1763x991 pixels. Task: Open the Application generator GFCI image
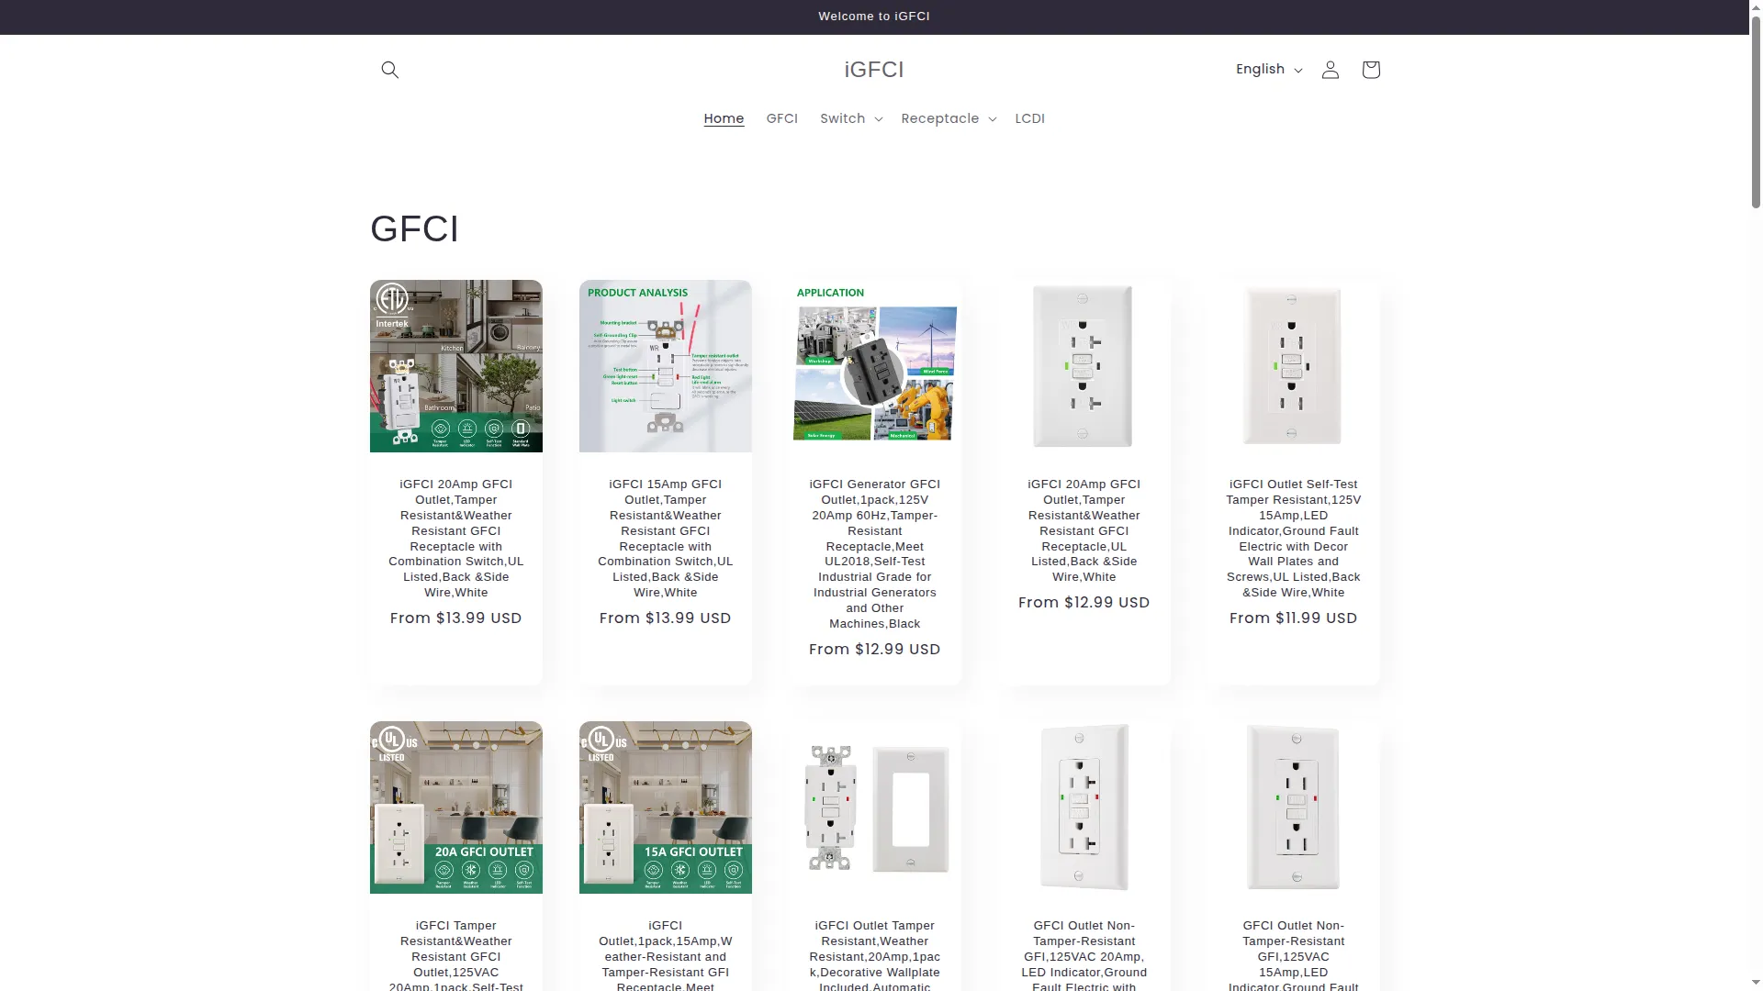click(x=874, y=366)
